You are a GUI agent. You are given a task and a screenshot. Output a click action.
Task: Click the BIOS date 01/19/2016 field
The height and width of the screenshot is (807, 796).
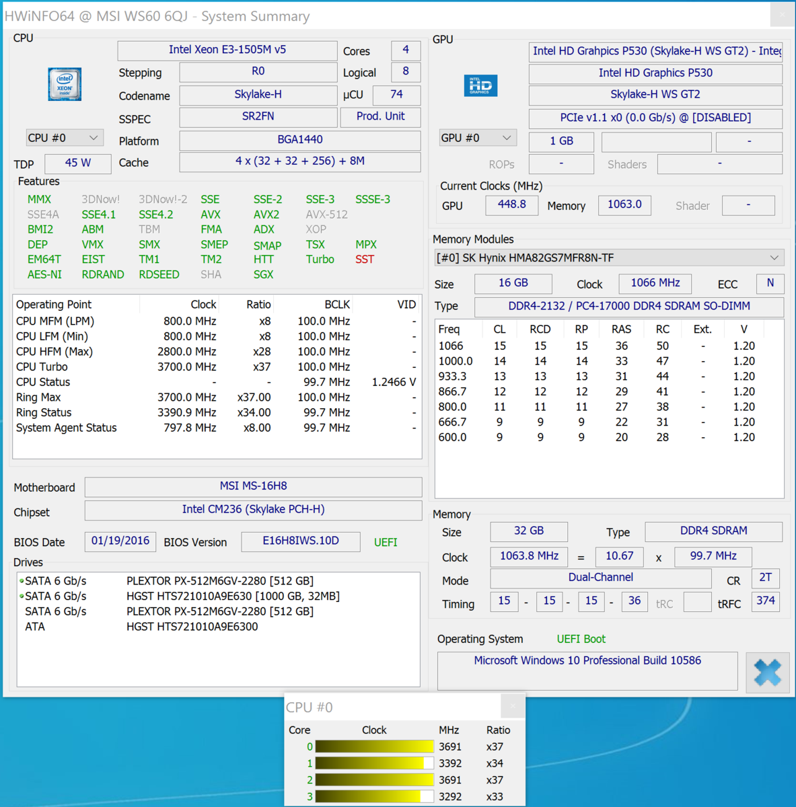click(120, 541)
